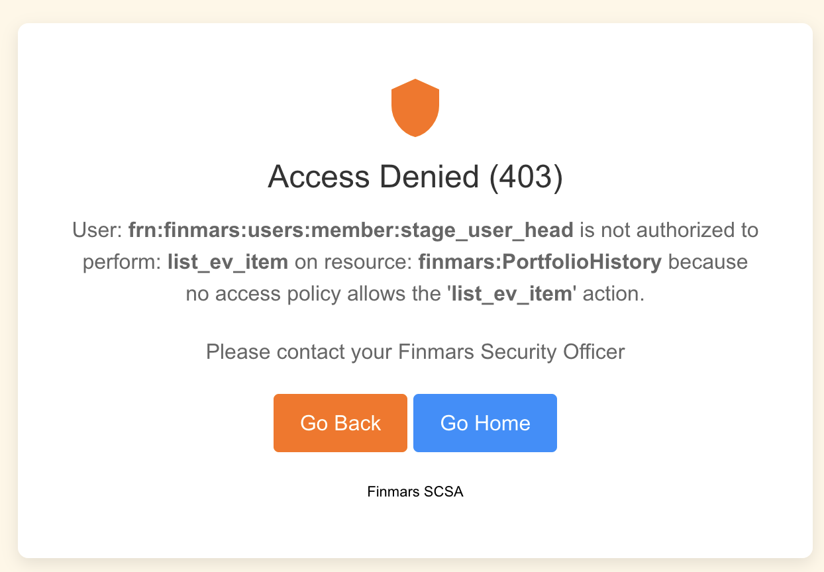Click the Go Home button
This screenshot has height=572, width=824.
click(485, 423)
